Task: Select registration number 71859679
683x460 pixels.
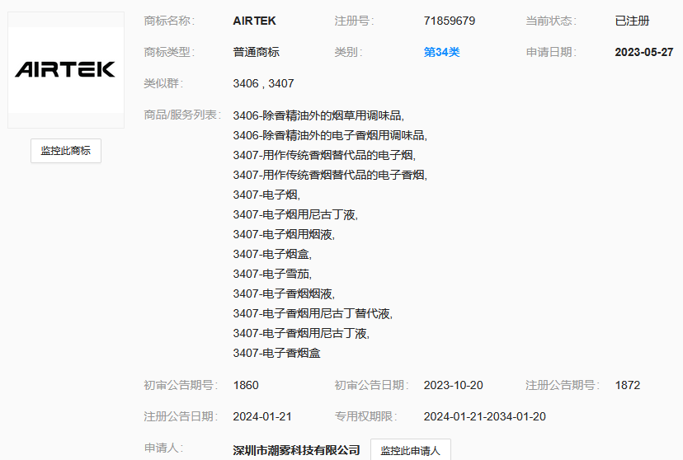Action: pos(450,21)
